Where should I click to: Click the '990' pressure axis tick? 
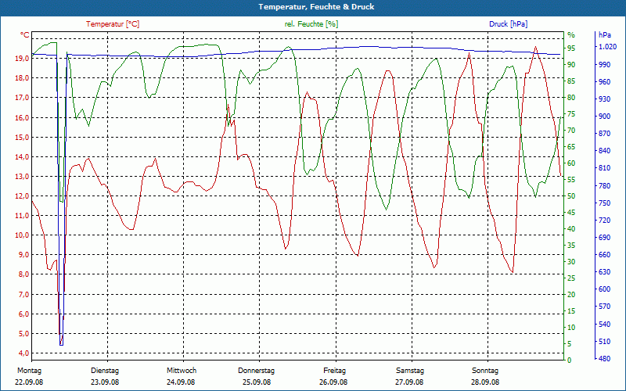[605, 64]
